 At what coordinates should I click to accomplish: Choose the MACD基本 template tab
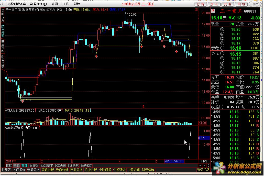(47, 166)
